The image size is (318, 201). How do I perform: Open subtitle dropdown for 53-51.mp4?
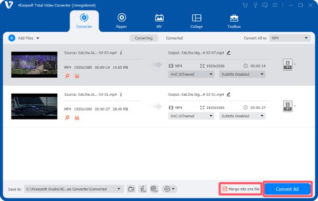[242, 116]
